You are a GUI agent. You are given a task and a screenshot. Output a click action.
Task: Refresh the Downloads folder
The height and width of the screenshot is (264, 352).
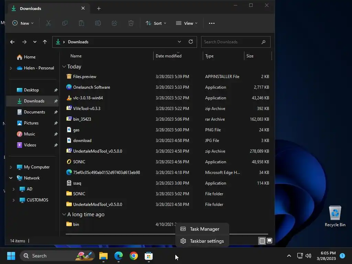[191, 42]
